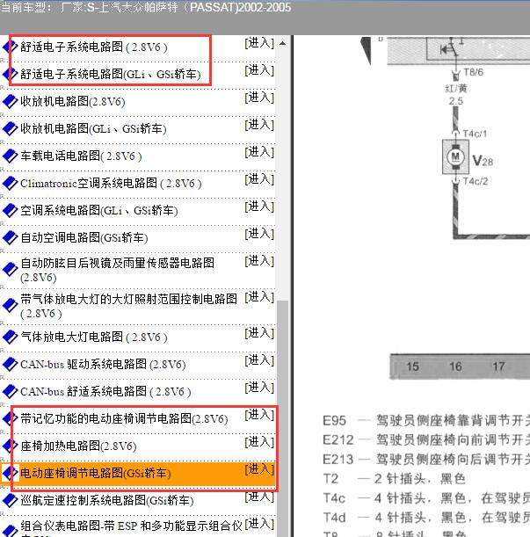
Task: Click book icon beside Climatronic空调系统电路图
Action: (10, 183)
